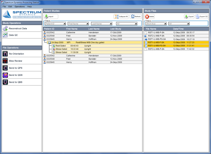
Task: Click the Send to QBS icon
Action: [x=5, y=82]
